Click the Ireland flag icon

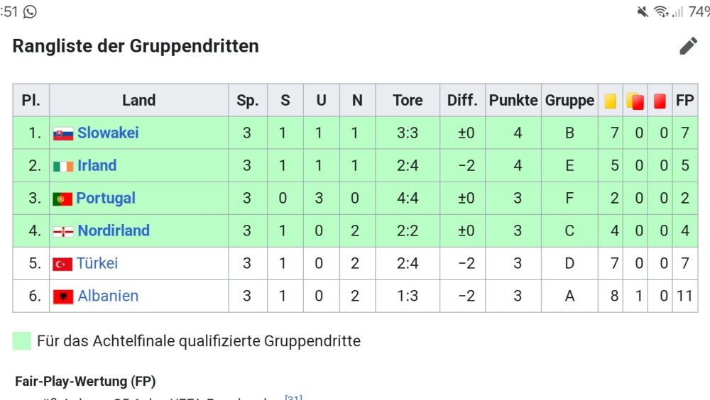tap(63, 166)
